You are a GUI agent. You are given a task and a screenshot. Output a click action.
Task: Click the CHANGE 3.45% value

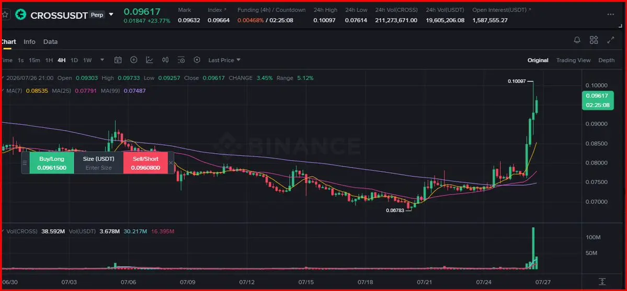[264, 78]
